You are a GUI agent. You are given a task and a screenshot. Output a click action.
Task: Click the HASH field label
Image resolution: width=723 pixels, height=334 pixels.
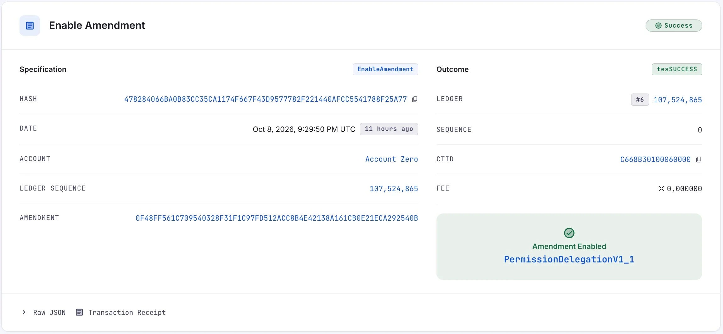pyautogui.click(x=28, y=99)
